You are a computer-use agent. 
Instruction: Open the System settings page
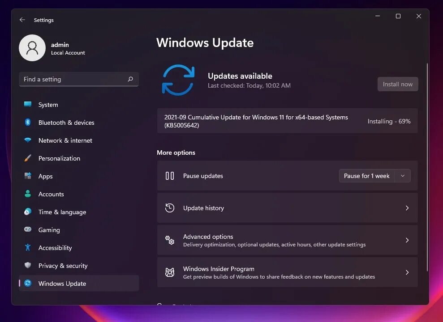[x=79, y=105]
